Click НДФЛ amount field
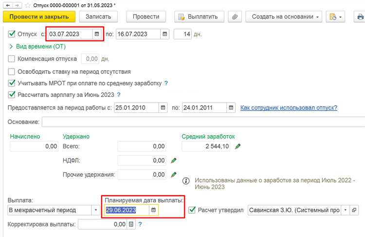This screenshot has height=237, width=365. (142, 161)
